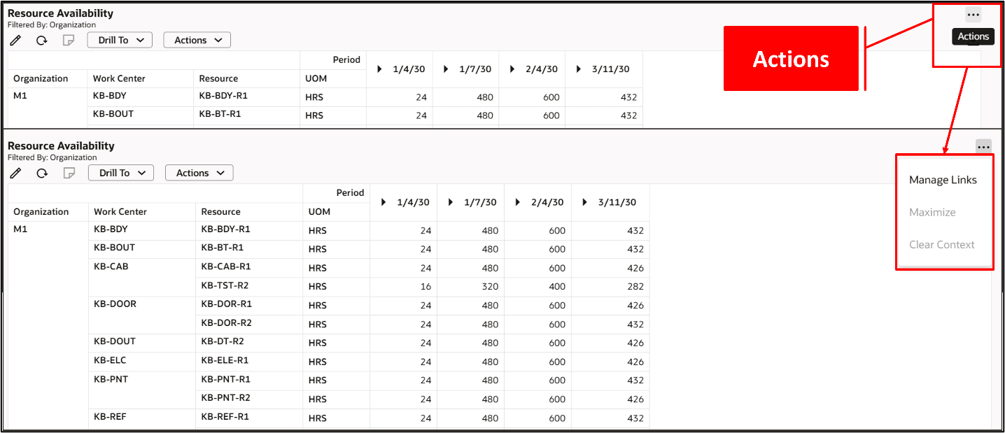Screen dimensions: 1005x433
Task: Refresh the bottom Resource Availability report
Action: 41,173
